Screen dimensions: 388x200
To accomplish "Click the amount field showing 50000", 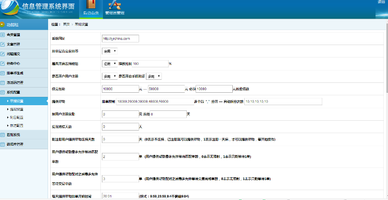I will click(166, 89).
